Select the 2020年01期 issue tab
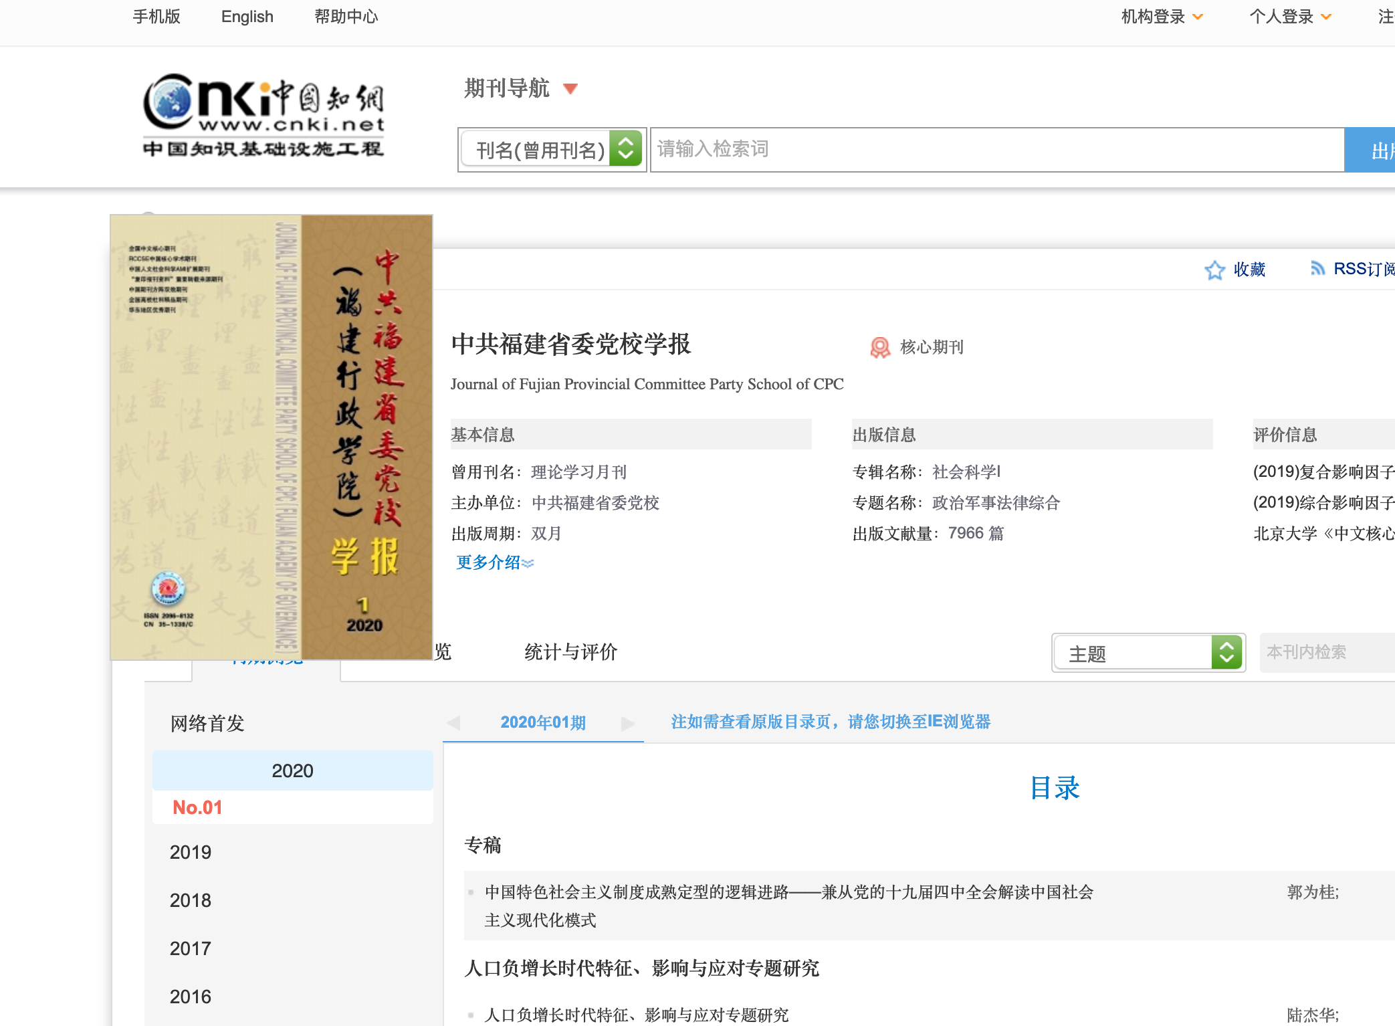This screenshot has width=1395, height=1026. point(543,722)
